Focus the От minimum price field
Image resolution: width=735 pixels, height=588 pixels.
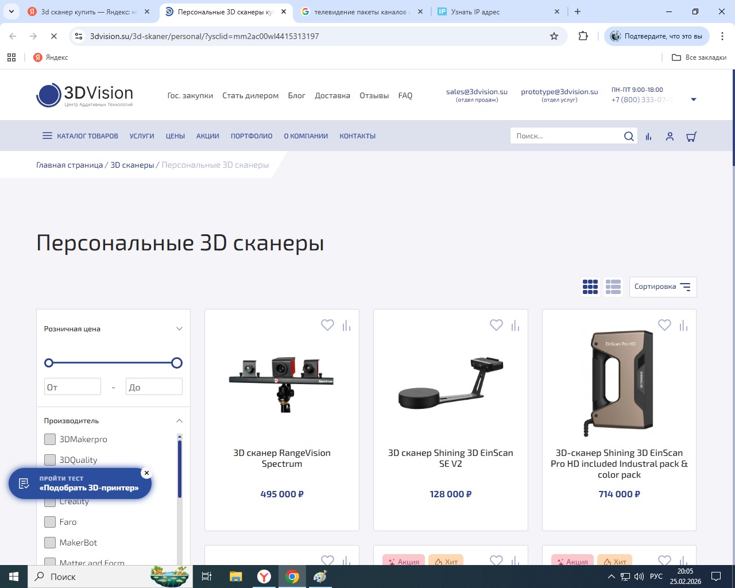(72, 387)
